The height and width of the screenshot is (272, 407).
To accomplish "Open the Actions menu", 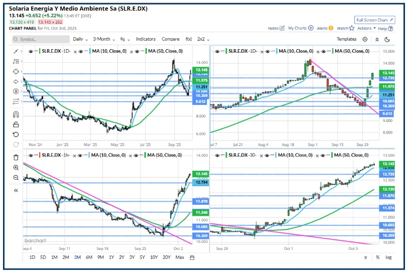I will click(x=366, y=29).
